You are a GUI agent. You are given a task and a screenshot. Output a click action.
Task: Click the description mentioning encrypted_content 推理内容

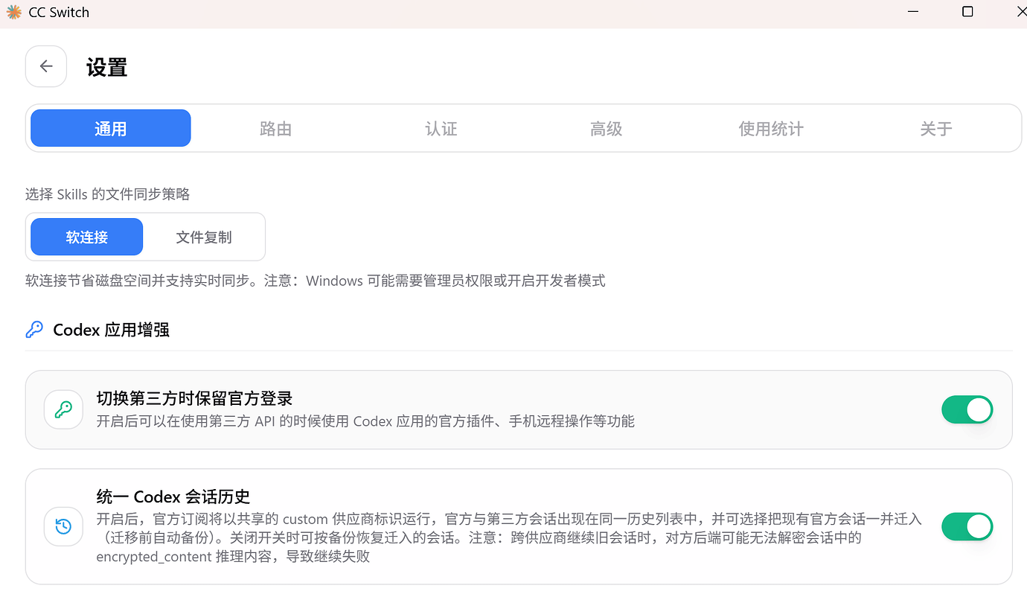point(509,537)
